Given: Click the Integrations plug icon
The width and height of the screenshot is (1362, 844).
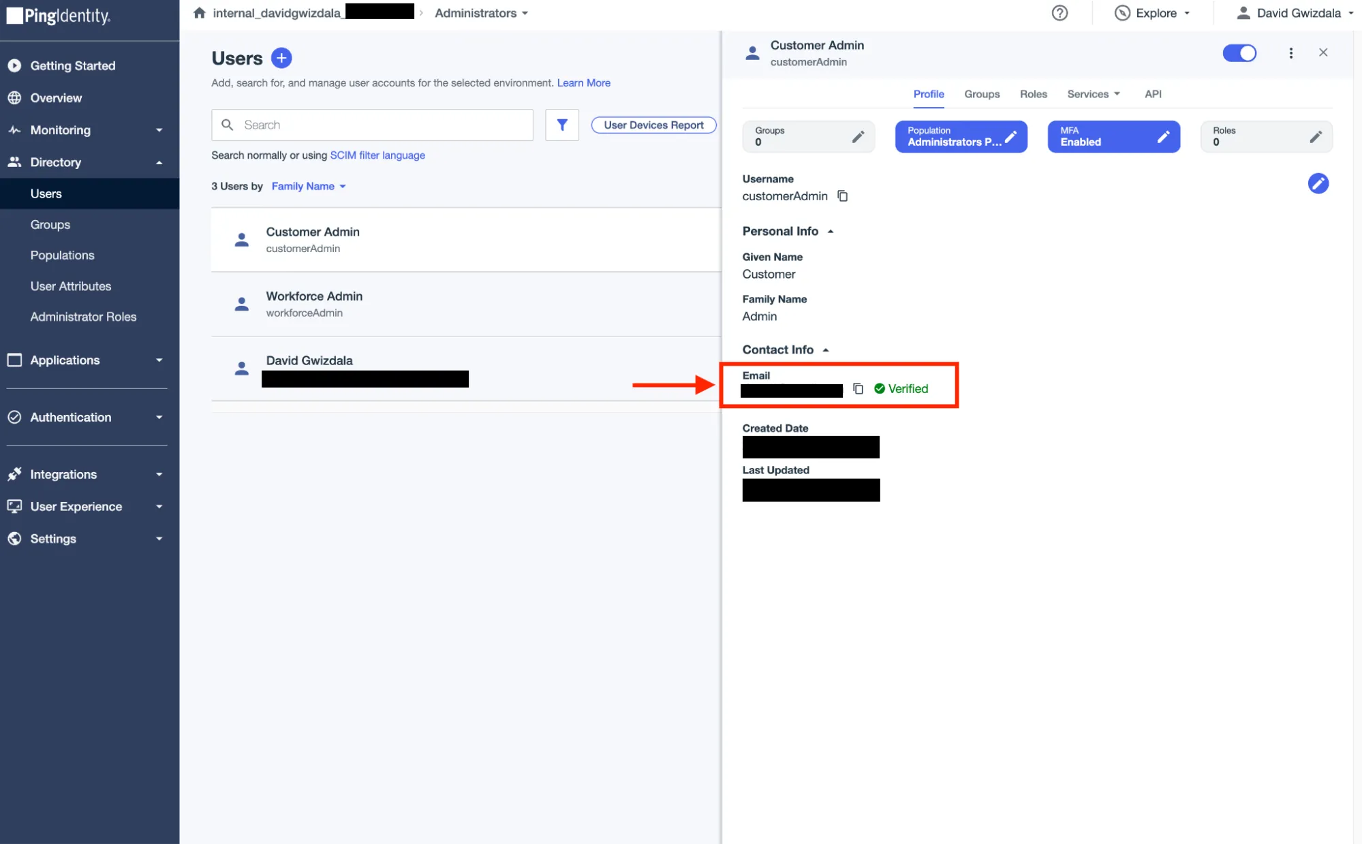Looking at the screenshot, I should [x=14, y=474].
